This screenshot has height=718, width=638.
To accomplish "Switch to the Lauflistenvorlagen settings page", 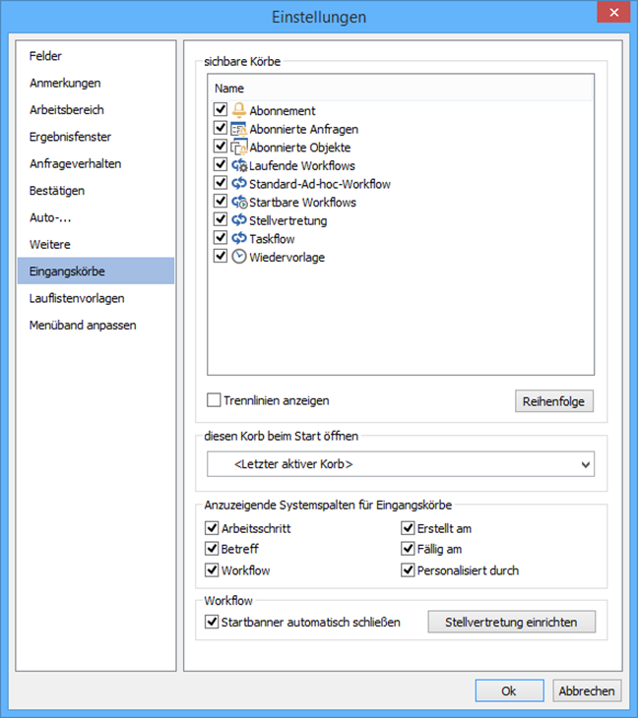I will tap(77, 298).
